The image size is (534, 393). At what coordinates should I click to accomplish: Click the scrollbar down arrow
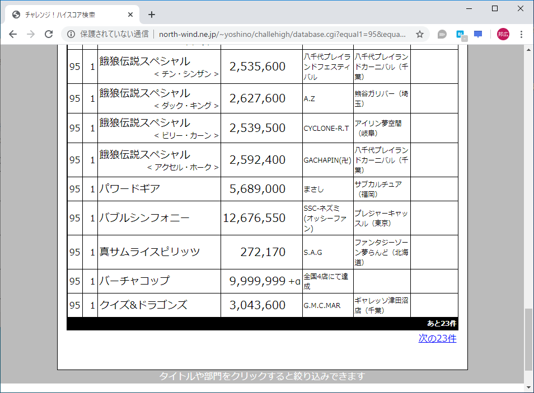527,386
